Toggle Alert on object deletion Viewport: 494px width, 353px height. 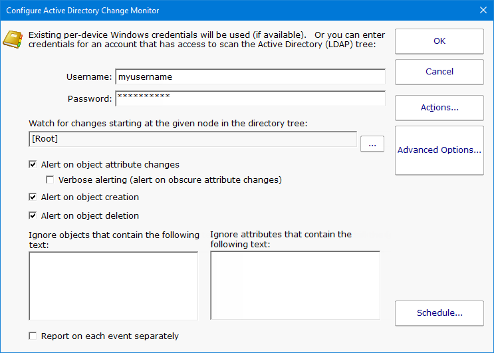click(33, 216)
